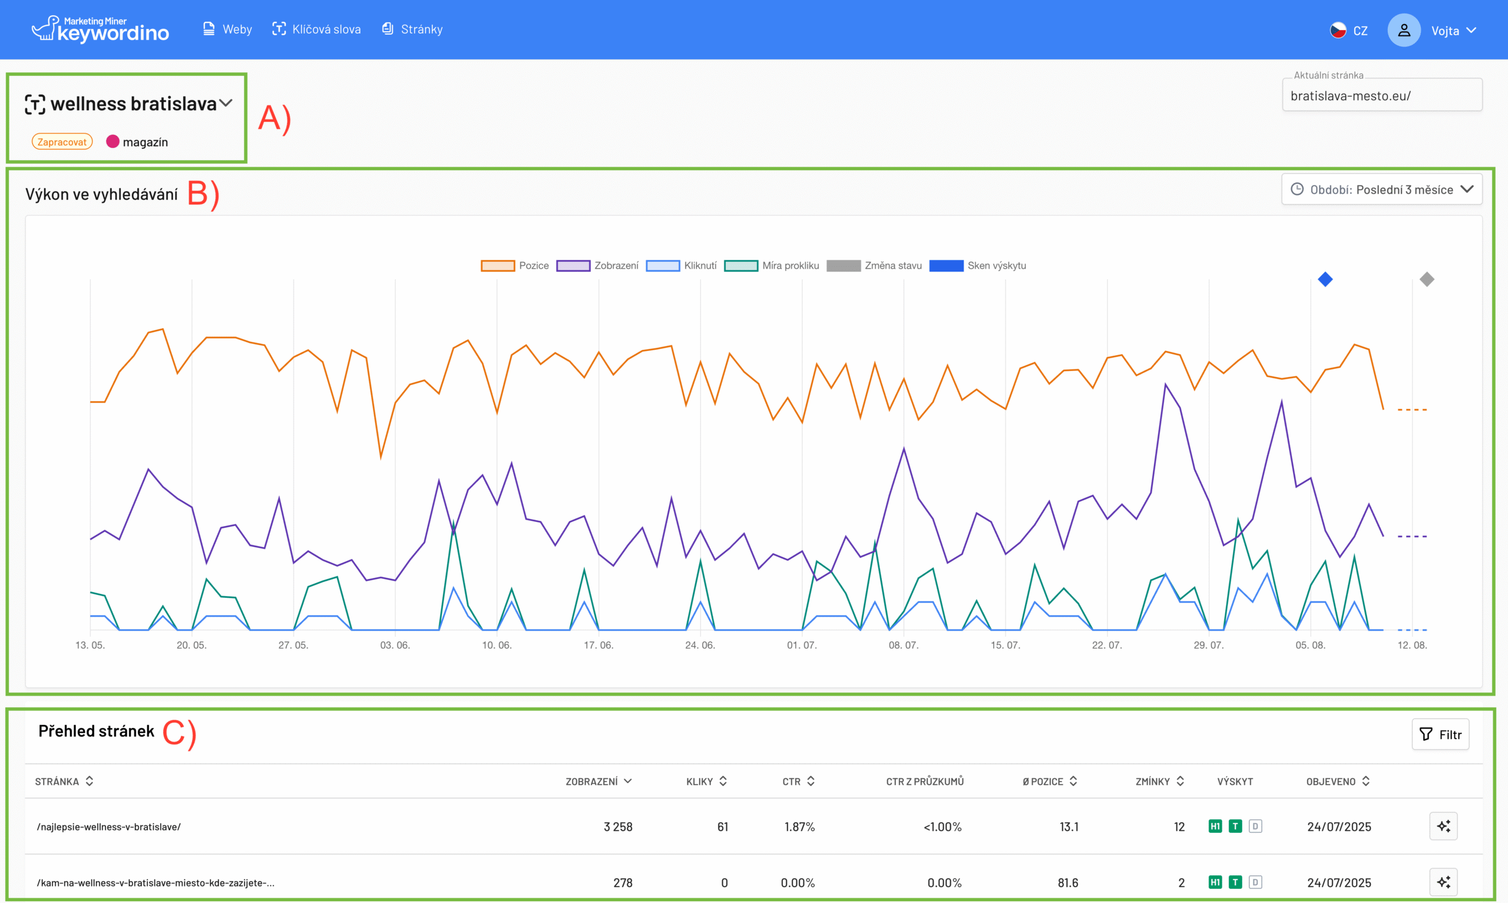The image size is (1508, 903).
Task: Click the D badge in first row
Action: [x=1255, y=826]
